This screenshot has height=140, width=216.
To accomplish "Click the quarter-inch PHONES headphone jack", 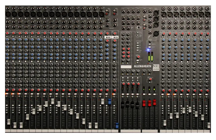I will pyautogui.click(x=150, y=33).
